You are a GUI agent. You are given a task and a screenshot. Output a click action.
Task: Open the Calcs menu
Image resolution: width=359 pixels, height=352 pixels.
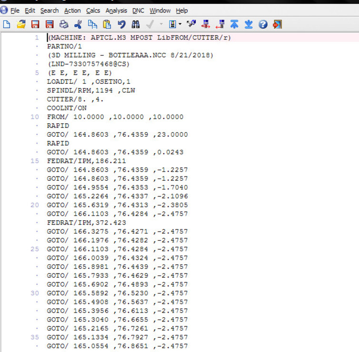click(93, 10)
